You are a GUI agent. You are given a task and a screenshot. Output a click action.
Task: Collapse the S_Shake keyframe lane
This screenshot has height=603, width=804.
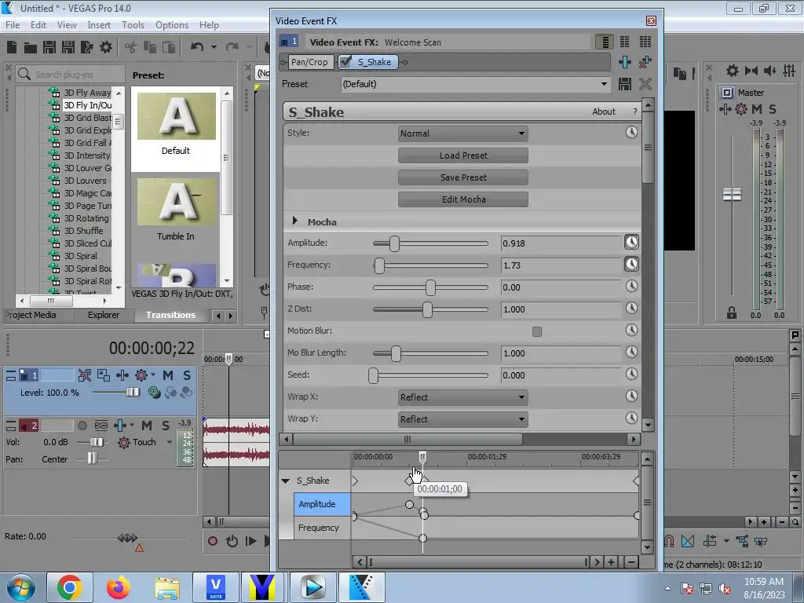pos(286,481)
